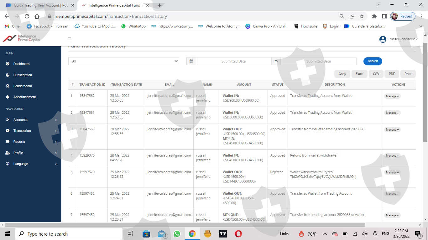
Task: Export the table with the CSV button
Action: point(376,74)
